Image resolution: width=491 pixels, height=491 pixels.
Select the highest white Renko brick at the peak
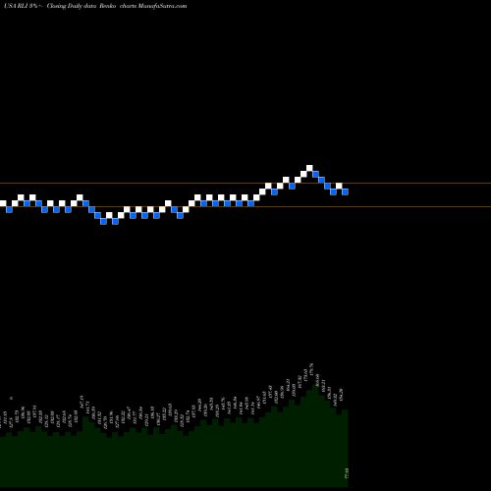click(x=309, y=168)
